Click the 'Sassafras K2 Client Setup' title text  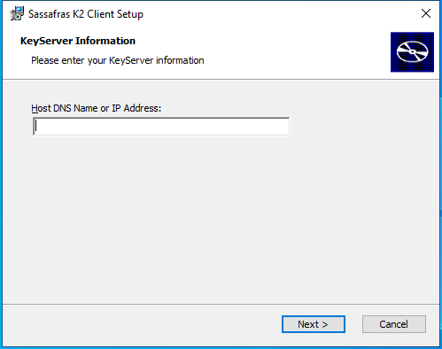86,14
